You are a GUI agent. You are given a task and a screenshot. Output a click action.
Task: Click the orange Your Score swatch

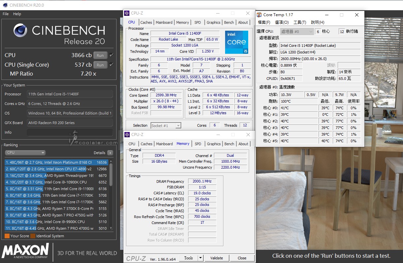click(7, 236)
